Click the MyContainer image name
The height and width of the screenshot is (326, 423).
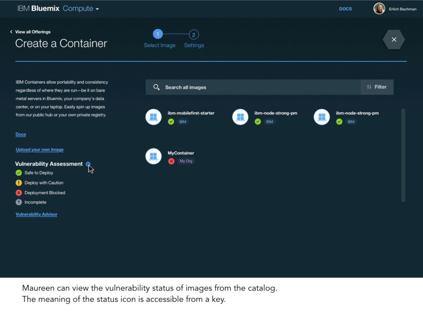coord(181,153)
